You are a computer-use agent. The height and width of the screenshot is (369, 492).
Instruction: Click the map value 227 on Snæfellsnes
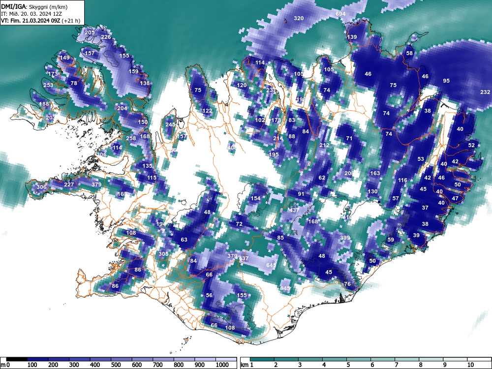[69, 184]
